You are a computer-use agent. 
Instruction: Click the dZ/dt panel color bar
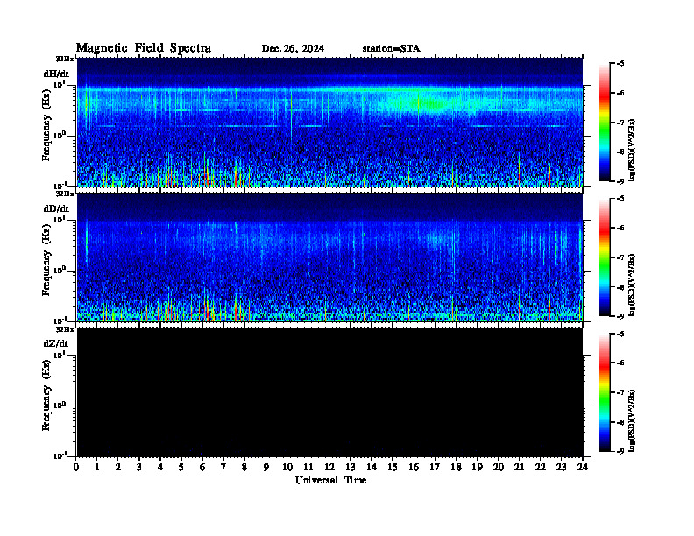[605, 392]
